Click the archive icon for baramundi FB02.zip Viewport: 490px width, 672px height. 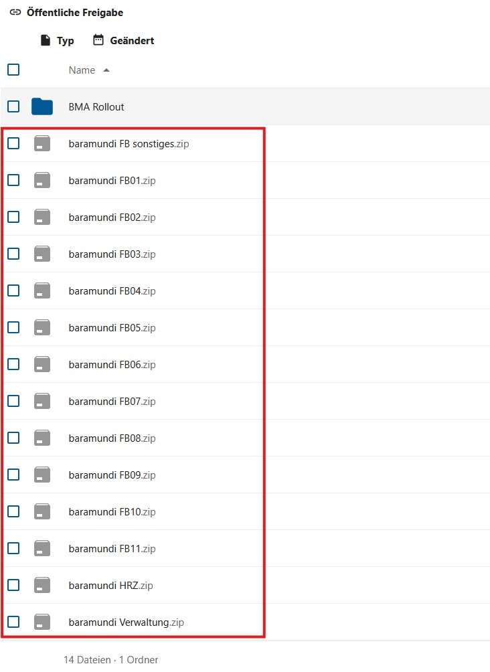tap(42, 217)
